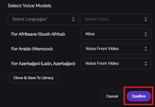Click "Voice From Video" text in Azerbaijani row
The image size is (155, 107).
(102, 63)
